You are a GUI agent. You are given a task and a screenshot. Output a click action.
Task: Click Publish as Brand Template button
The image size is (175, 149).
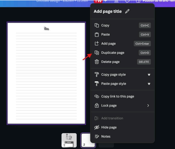point(159,1)
